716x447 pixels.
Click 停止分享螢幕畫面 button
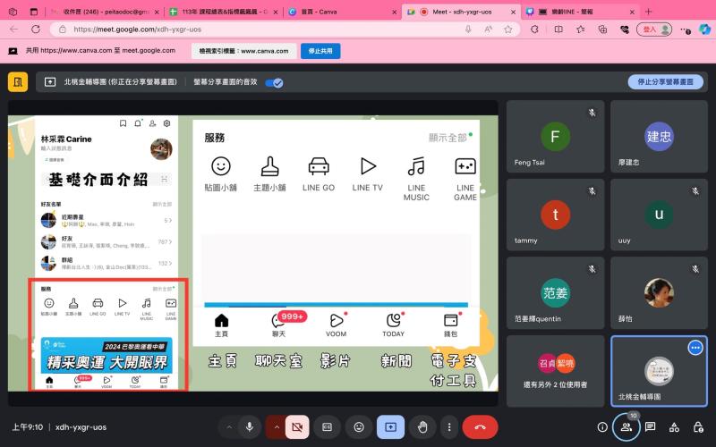coord(664,82)
